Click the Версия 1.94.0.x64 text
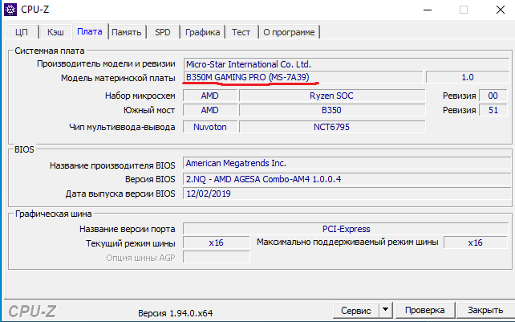This screenshot has width=515, height=322. tap(175, 313)
